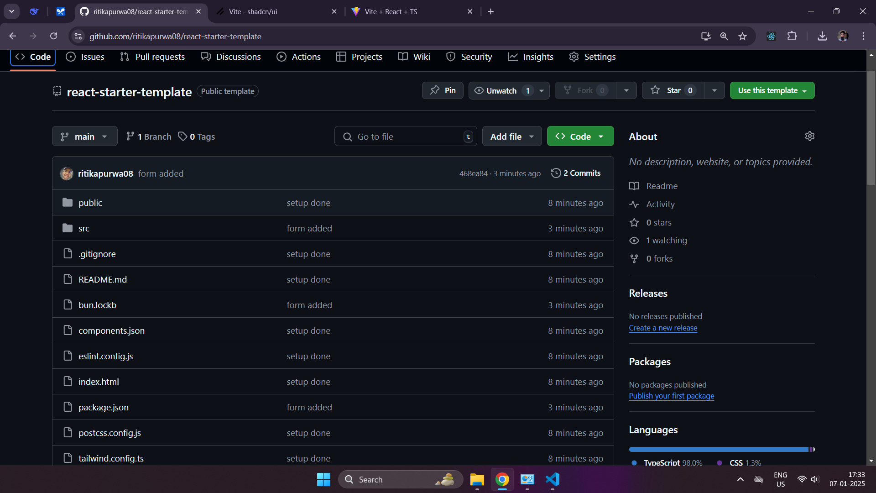The height and width of the screenshot is (493, 876).
Task: Open the Extensions puzzle icon
Action: tap(792, 36)
